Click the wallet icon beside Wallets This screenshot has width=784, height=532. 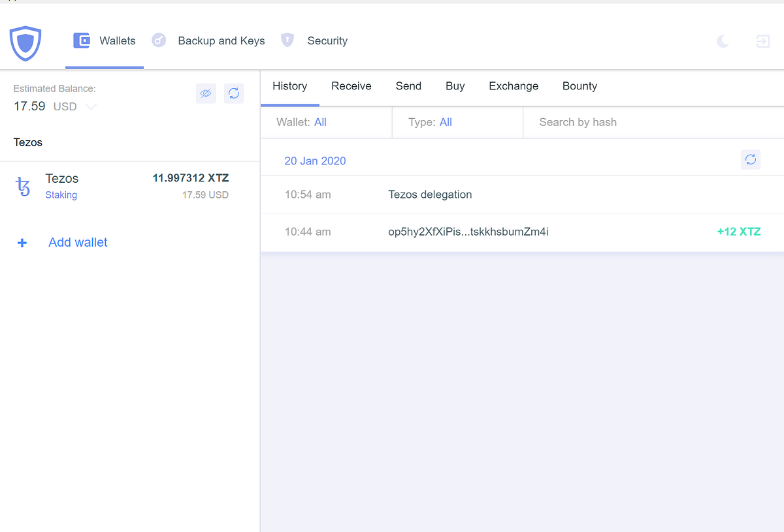point(82,40)
